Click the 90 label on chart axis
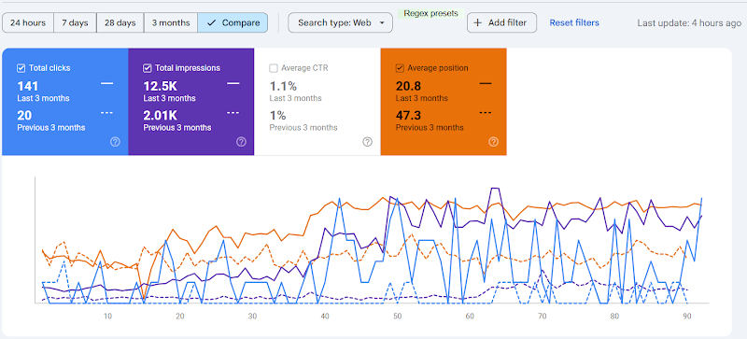 pos(687,316)
